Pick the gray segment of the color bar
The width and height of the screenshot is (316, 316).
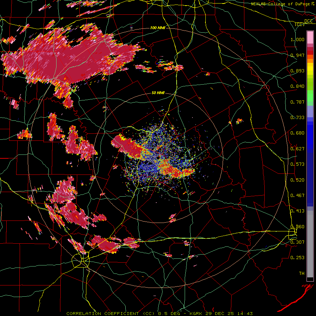310,244
